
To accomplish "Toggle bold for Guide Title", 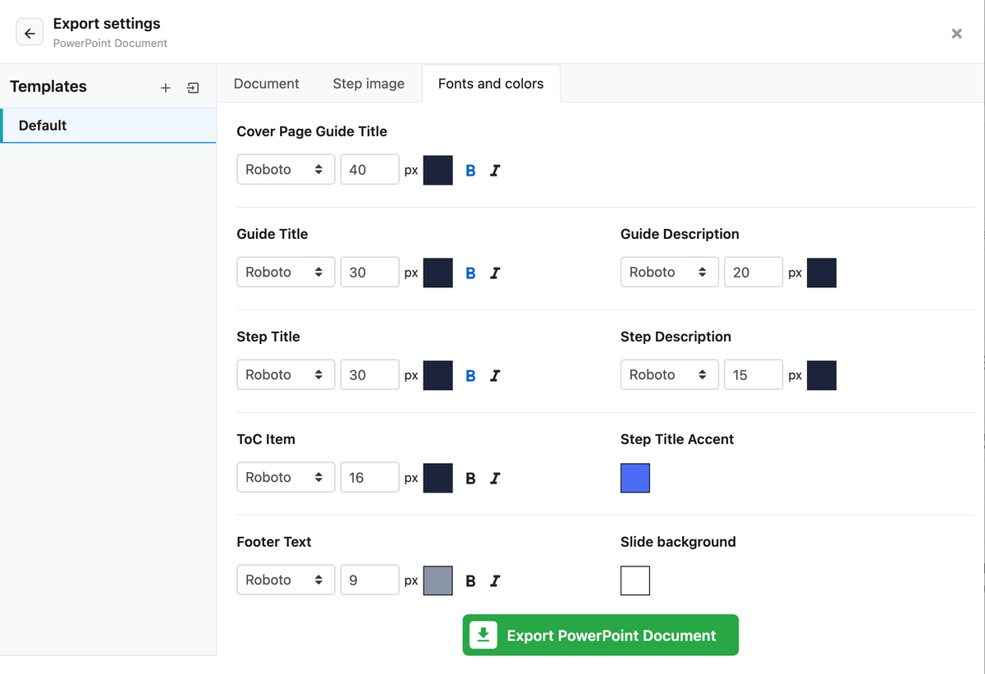I will point(470,273).
